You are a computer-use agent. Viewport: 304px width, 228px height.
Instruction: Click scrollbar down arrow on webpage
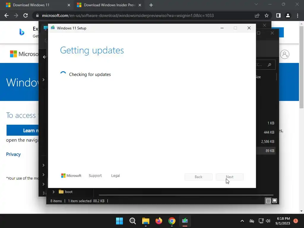pyautogui.click(x=301, y=211)
